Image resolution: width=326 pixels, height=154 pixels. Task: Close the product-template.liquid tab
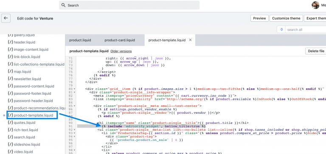[x=190, y=40]
